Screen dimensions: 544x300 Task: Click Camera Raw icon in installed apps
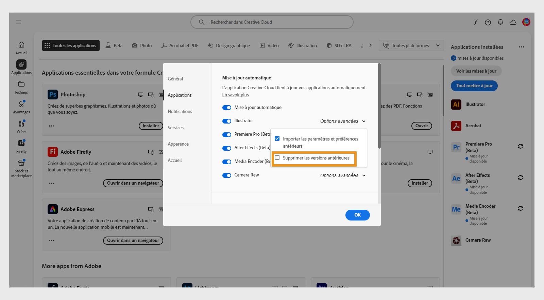pyautogui.click(x=456, y=240)
